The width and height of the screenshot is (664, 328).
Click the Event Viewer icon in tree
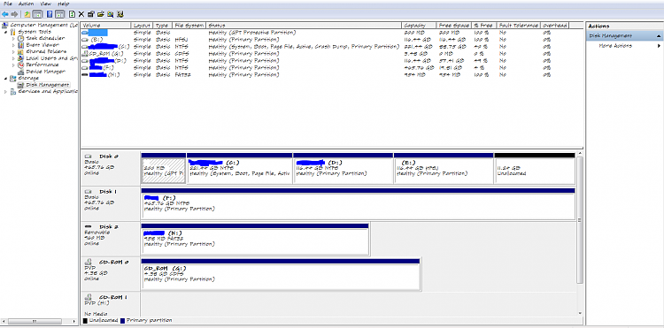(x=20, y=45)
